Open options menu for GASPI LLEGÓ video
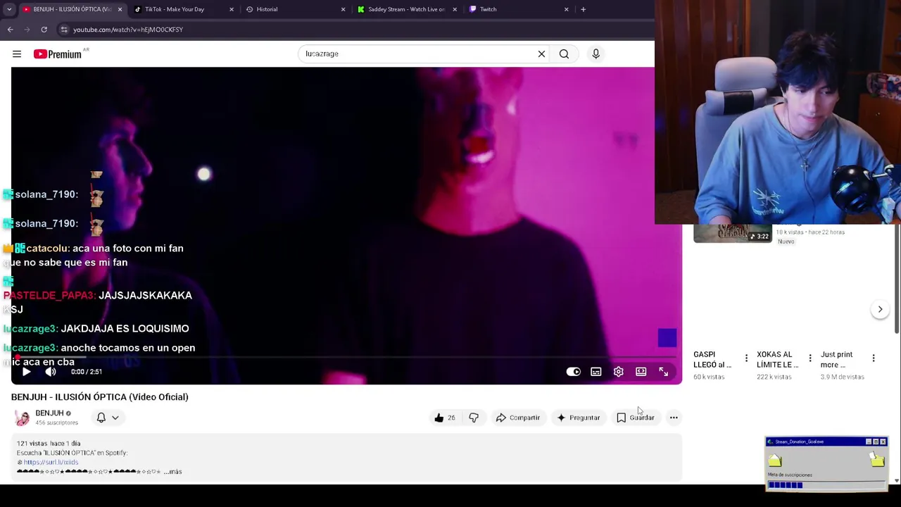Image resolution: width=901 pixels, height=507 pixels. click(x=746, y=358)
